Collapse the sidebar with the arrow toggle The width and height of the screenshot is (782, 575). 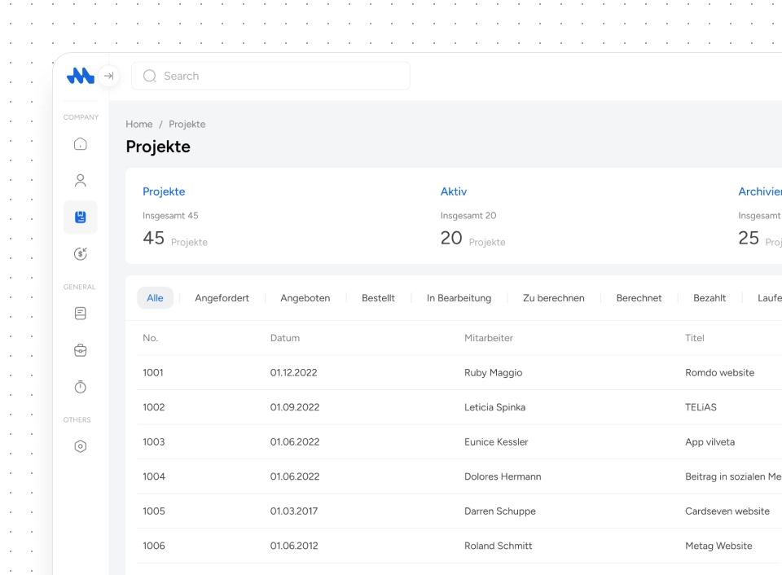point(108,76)
